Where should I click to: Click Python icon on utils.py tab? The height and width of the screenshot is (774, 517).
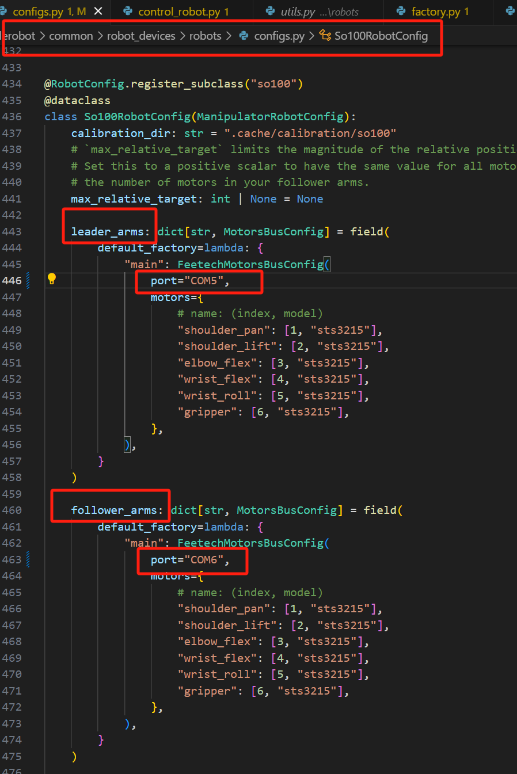271,11
